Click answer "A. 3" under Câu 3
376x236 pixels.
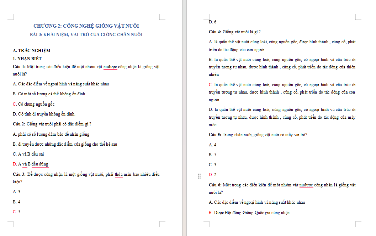17,192
